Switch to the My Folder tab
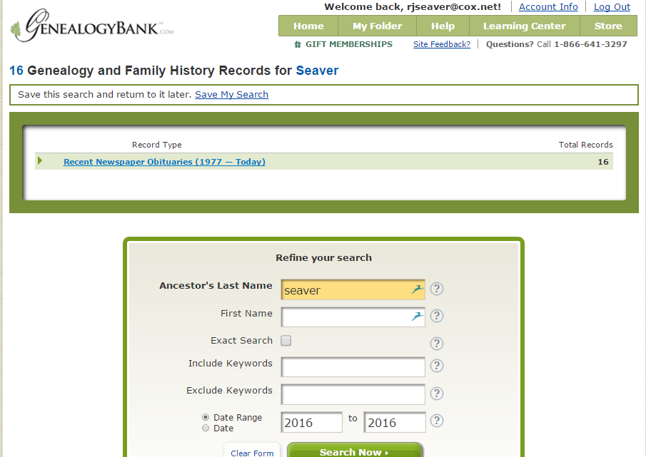The image size is (646, 457). pyautogui.click(x=377, y=25)
